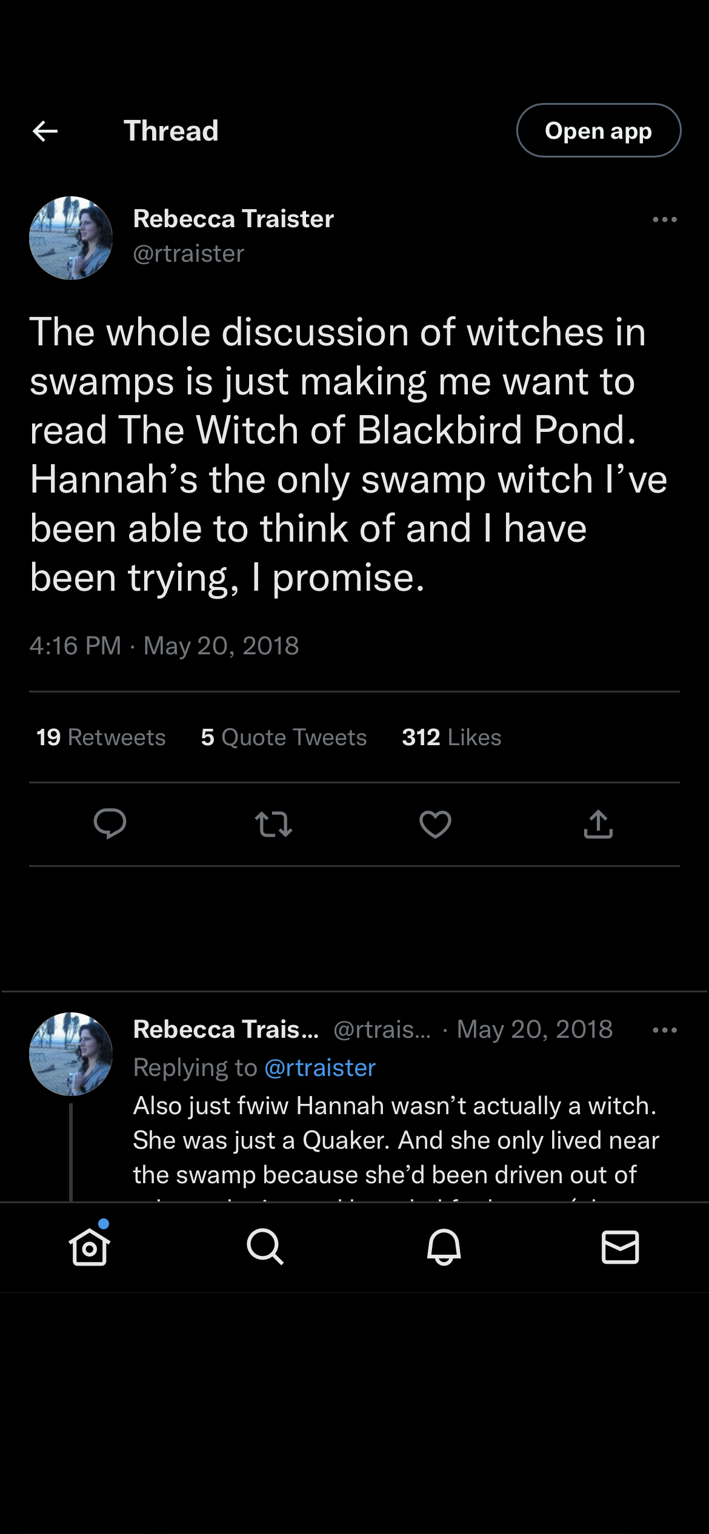Open Rebecca Traister's profile picture on main tweet
The width and height of the screenshot is (709, 1534).
pyautogui.click(x=71, y=238)
